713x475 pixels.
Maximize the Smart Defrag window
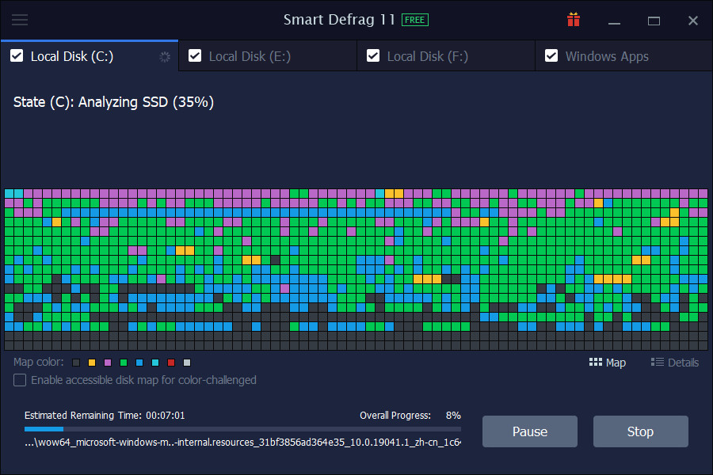point(654,21)
